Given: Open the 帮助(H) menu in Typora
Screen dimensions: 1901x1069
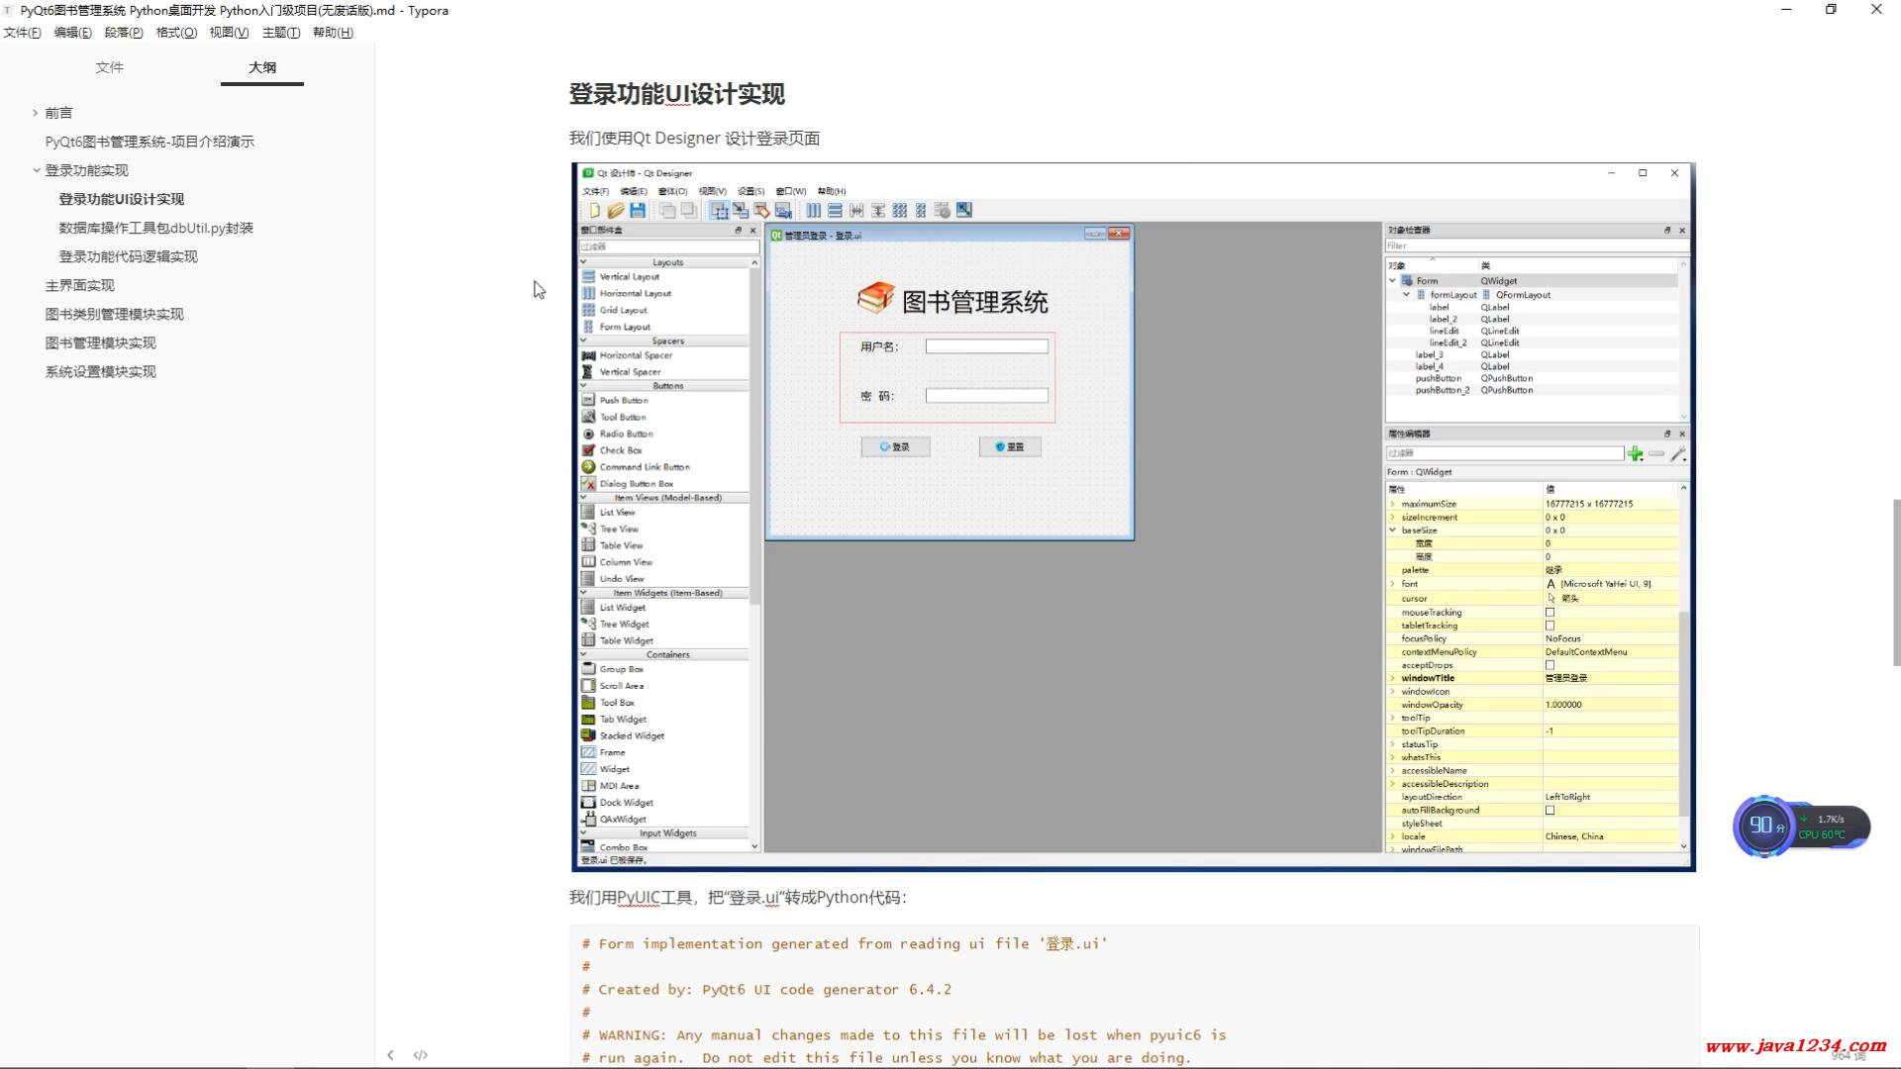Looking at the screenshot, I should point(333,33).
